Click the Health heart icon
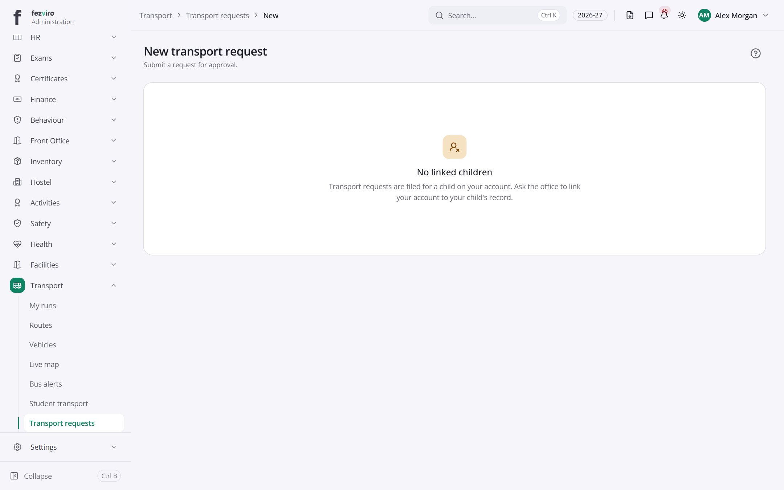784x490 pixels. (x=17, y=244)
